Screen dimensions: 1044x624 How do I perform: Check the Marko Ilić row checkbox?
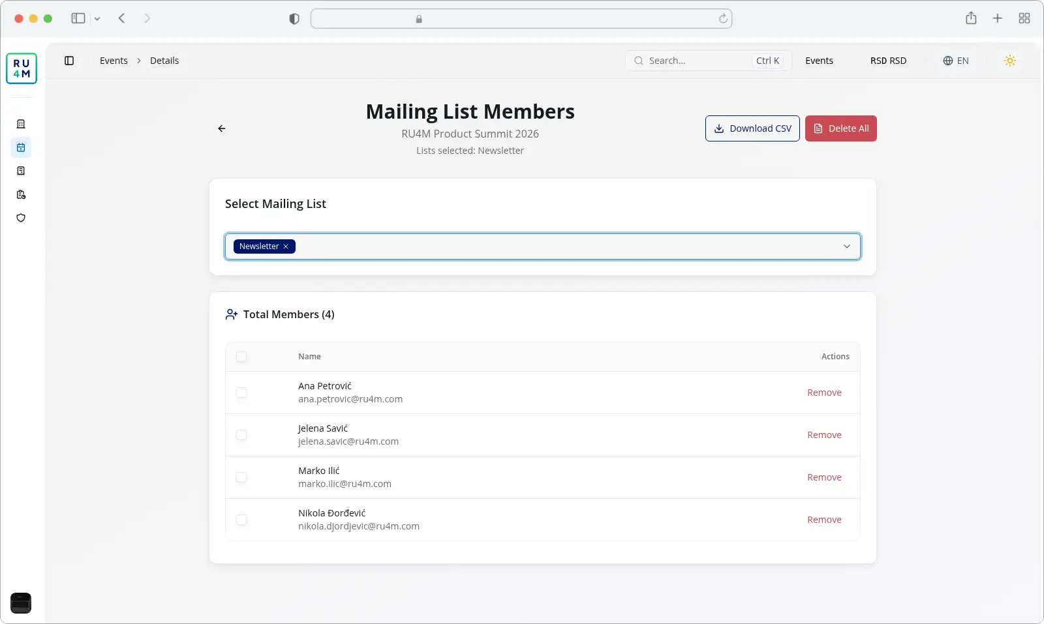(x=241, y=477)
